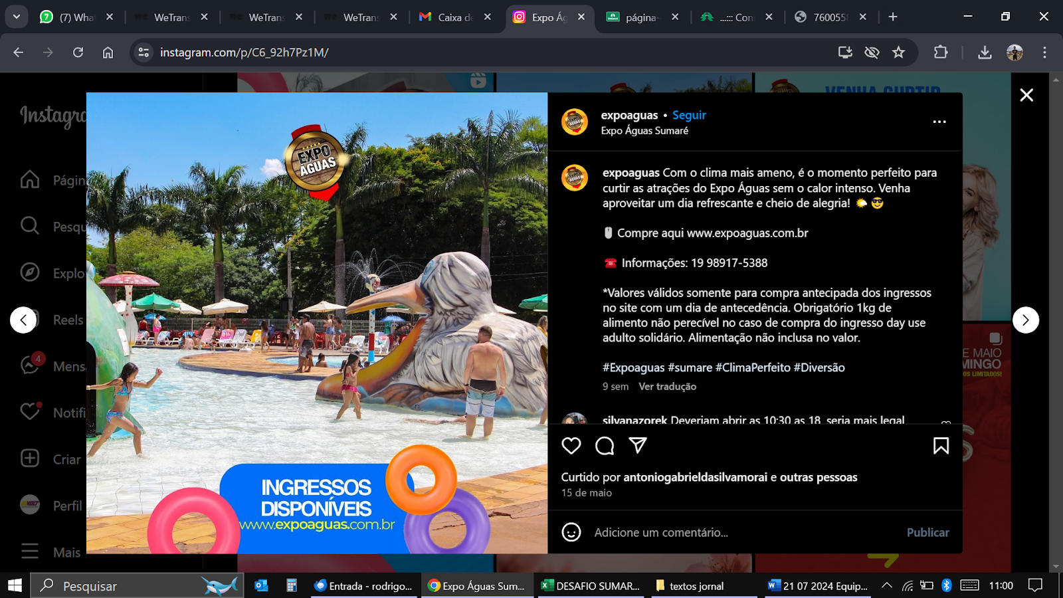Image resolution: width=1063 pixels, height=598 pixels.
Task: Click the address bar URL
Action: click(244, 52)
